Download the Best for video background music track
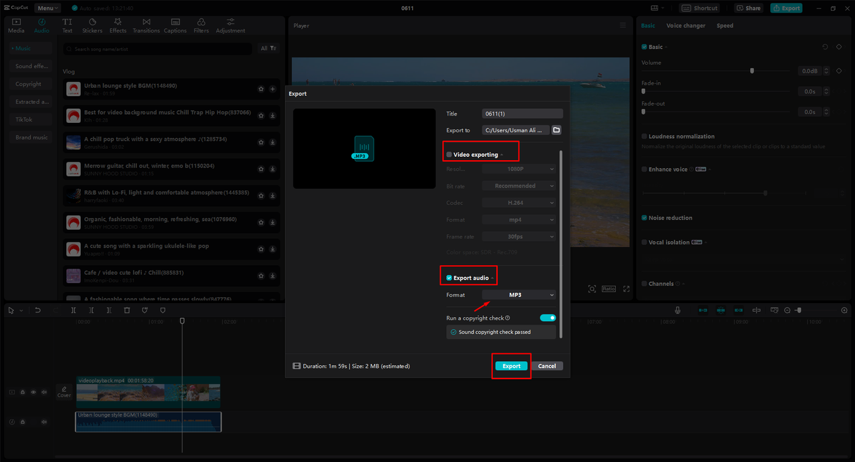This screenshot has width=855, height=462. click(x=273, y=115)
